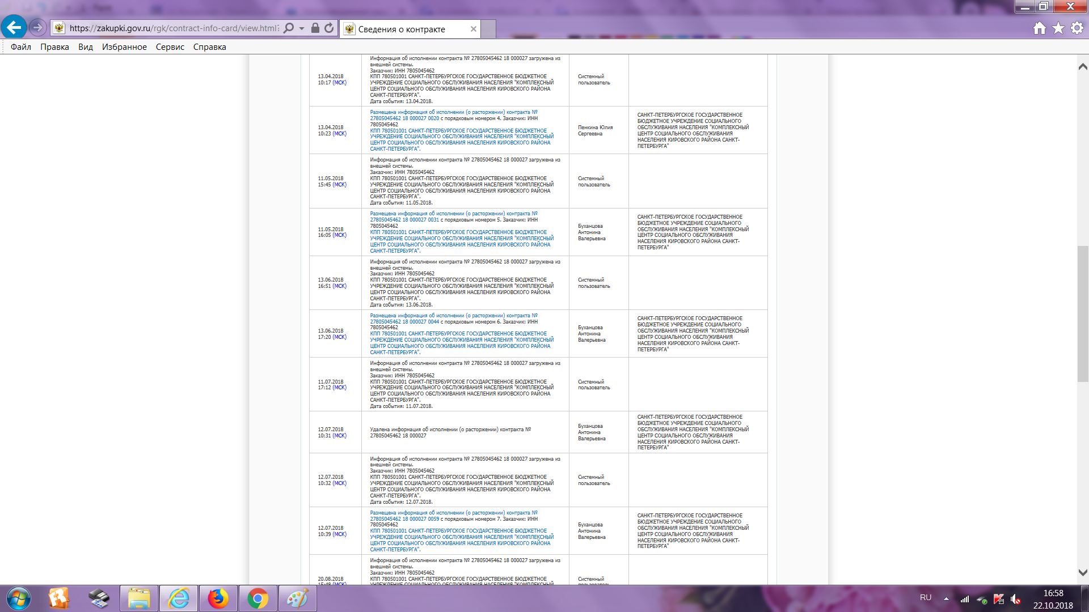The height and width of the screenshot is (612, 1089).
Task: Expand the address bar autocomplete dropdown
Action: (x=302, y=28)
